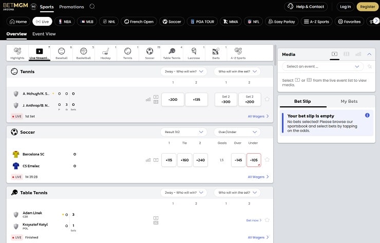This screenshot has width=380, height=243.
Task: Open the Soccer pill in top bar
Action: point(172,22)
